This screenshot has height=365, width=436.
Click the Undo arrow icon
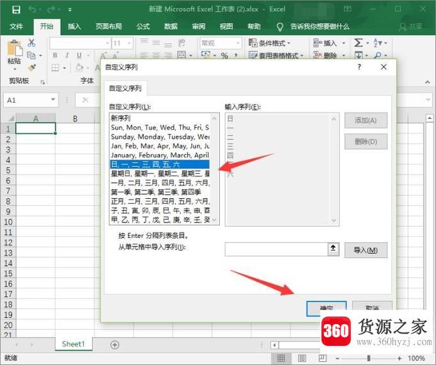[x=32, y=10]
